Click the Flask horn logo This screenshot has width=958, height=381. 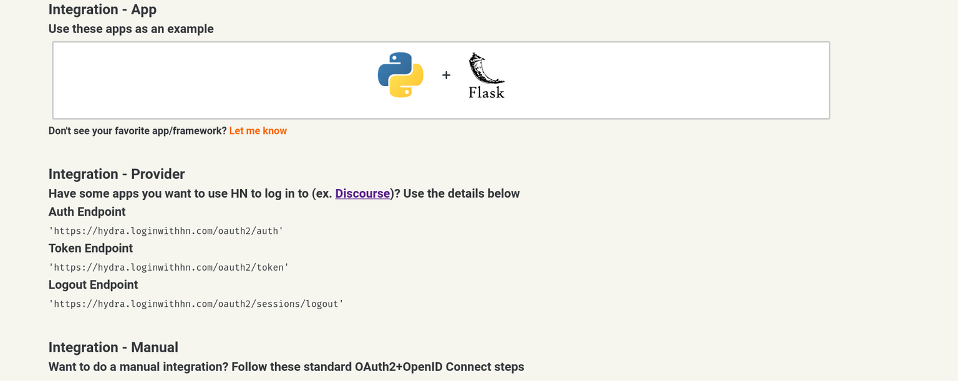pyautogui.click(x=486, y=68)
